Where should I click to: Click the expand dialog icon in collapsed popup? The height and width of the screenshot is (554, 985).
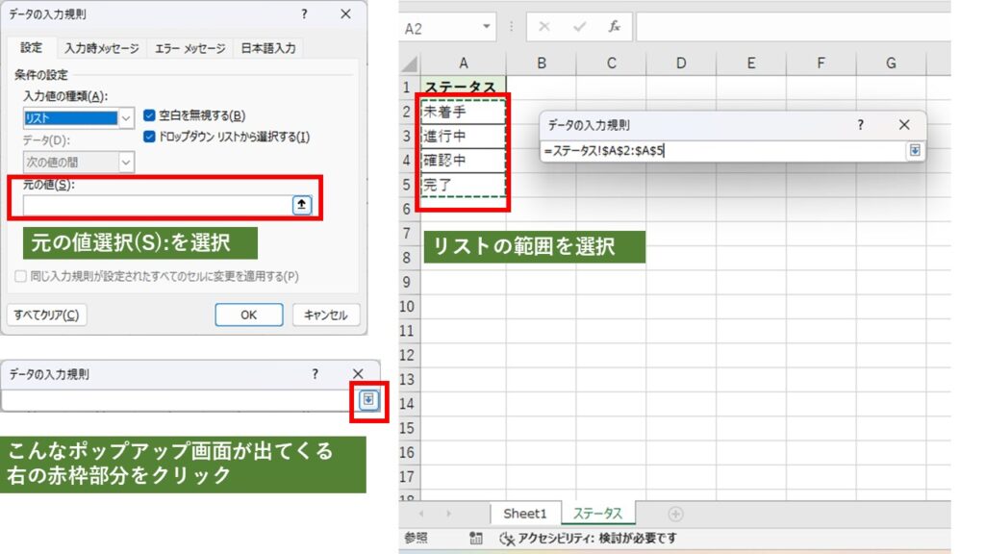pyautogui.click(x=369, y=400)
